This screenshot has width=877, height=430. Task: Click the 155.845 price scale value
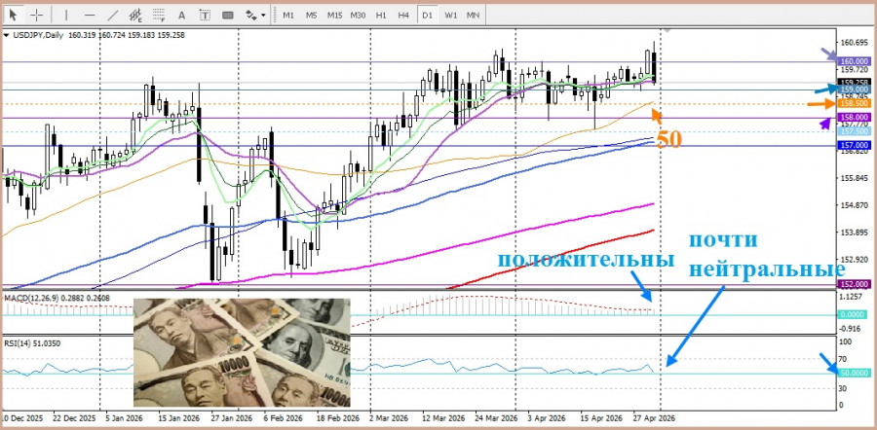tap(854, 179)
